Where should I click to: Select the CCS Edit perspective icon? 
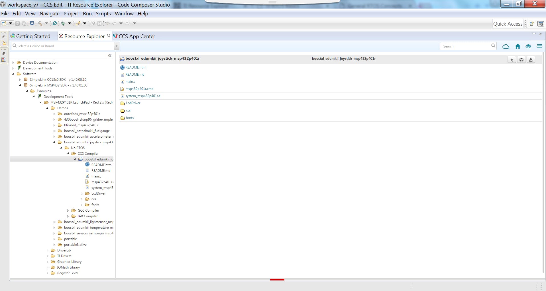pyautogui.click(x=541, y=24)
